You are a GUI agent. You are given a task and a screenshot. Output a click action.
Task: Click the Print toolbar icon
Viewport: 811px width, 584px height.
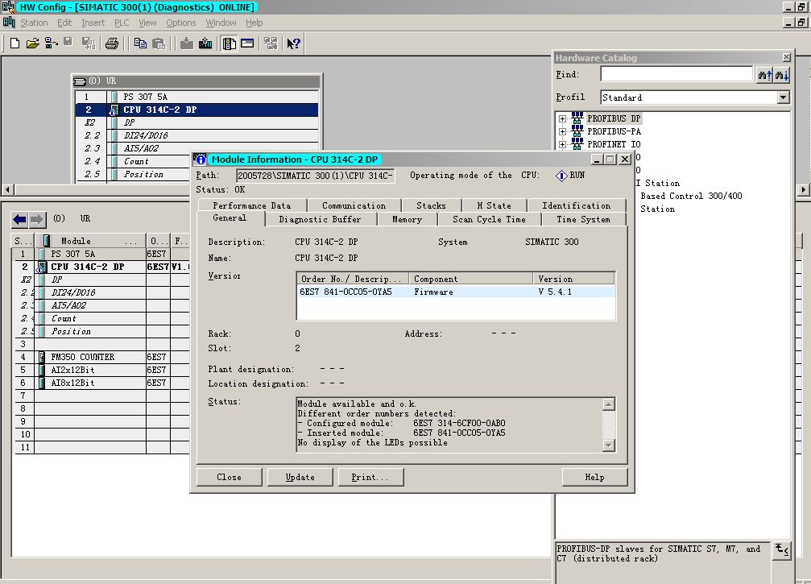coord(112,43)
